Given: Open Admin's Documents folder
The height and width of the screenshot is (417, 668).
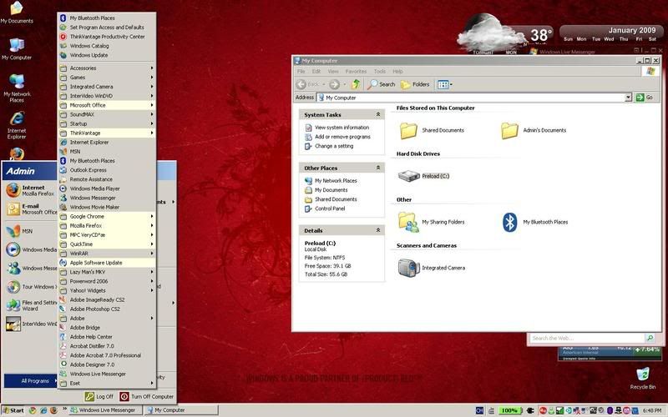Looking at the screenshot, I should click(534, 130).
